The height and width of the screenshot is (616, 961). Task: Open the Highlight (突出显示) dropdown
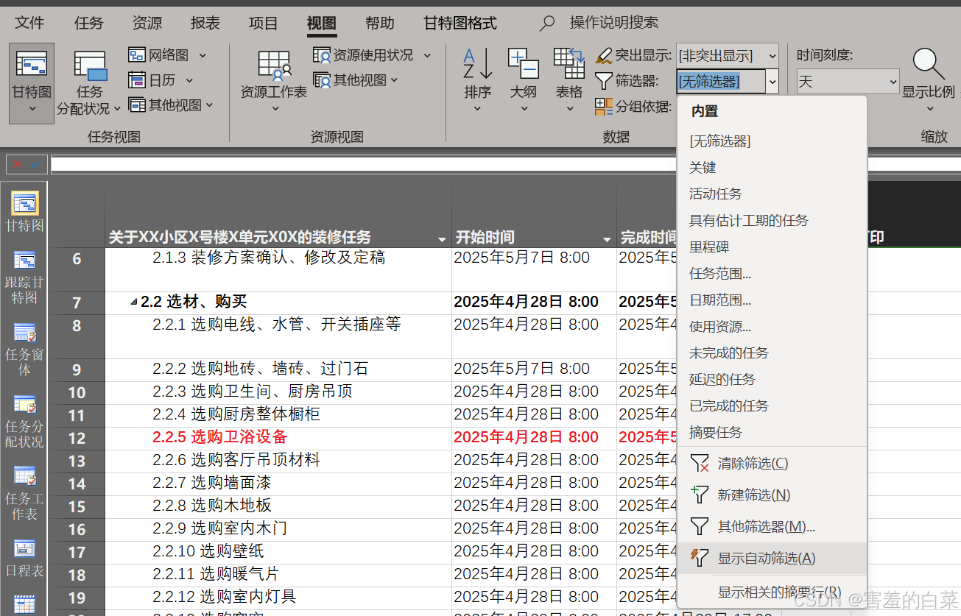pyautogui.click(x=772, y=55)
